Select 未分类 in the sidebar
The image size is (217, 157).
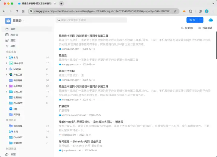tap(27, 35)
